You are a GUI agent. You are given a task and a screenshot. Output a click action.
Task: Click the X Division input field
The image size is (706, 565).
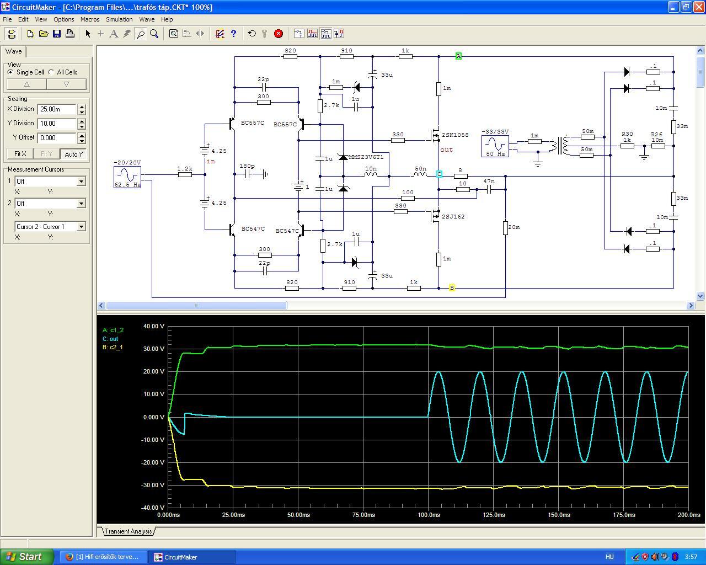(57, 109)
